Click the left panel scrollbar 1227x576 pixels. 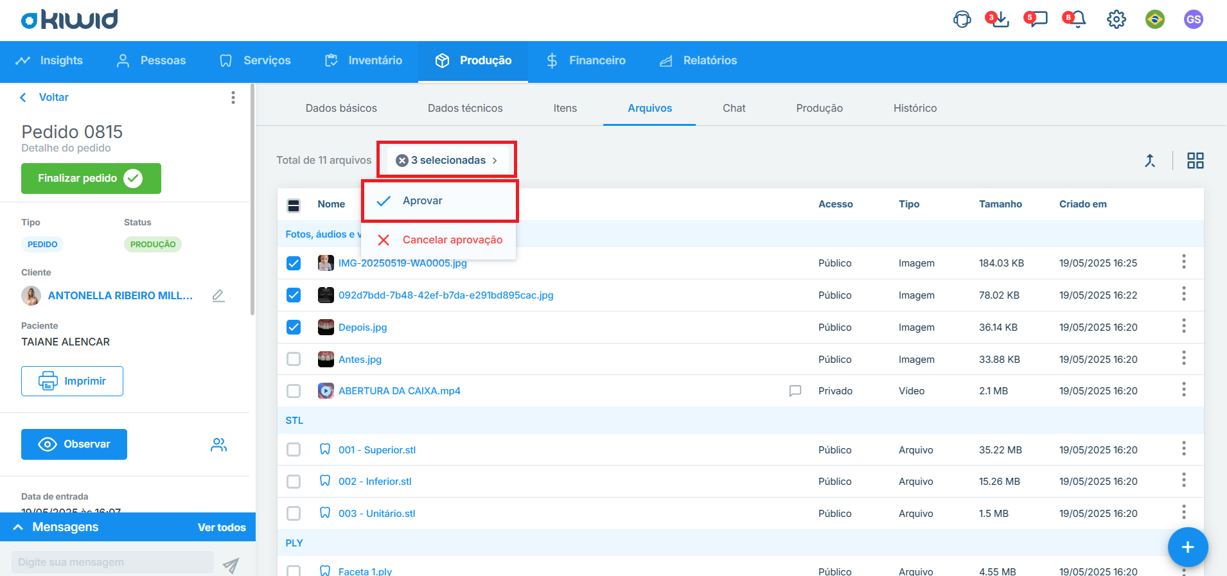coord(252,199)
